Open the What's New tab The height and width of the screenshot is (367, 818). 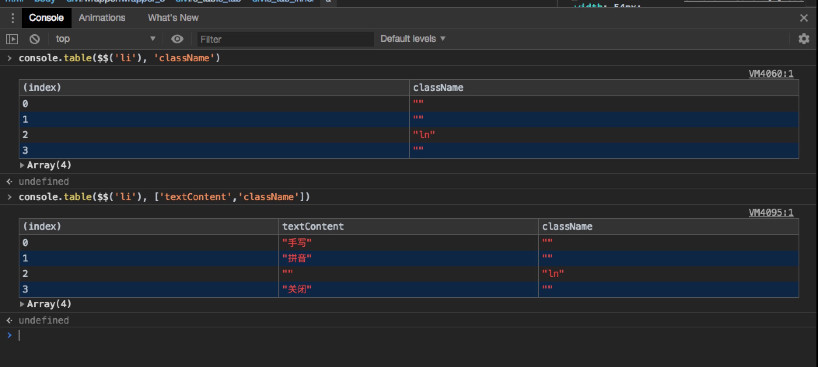(173, 18)
